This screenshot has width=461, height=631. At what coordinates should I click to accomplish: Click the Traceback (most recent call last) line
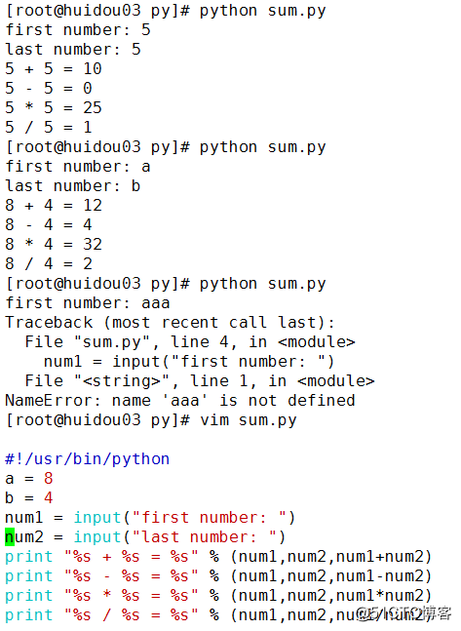[x=170, y=323]
